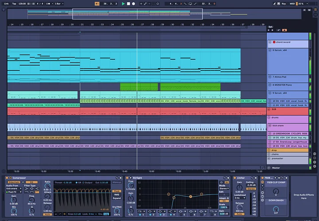Image resolution: width=319 pixels, height=221 pixels.
Task: Select the 7 Atmos Pad track header
Action: tap(289, 78)
